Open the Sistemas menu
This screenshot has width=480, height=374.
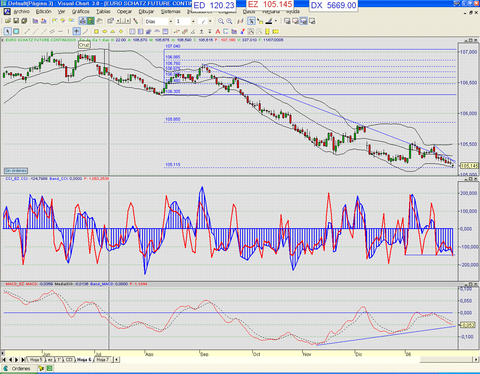pyautogui.click(x=171, y=12)
